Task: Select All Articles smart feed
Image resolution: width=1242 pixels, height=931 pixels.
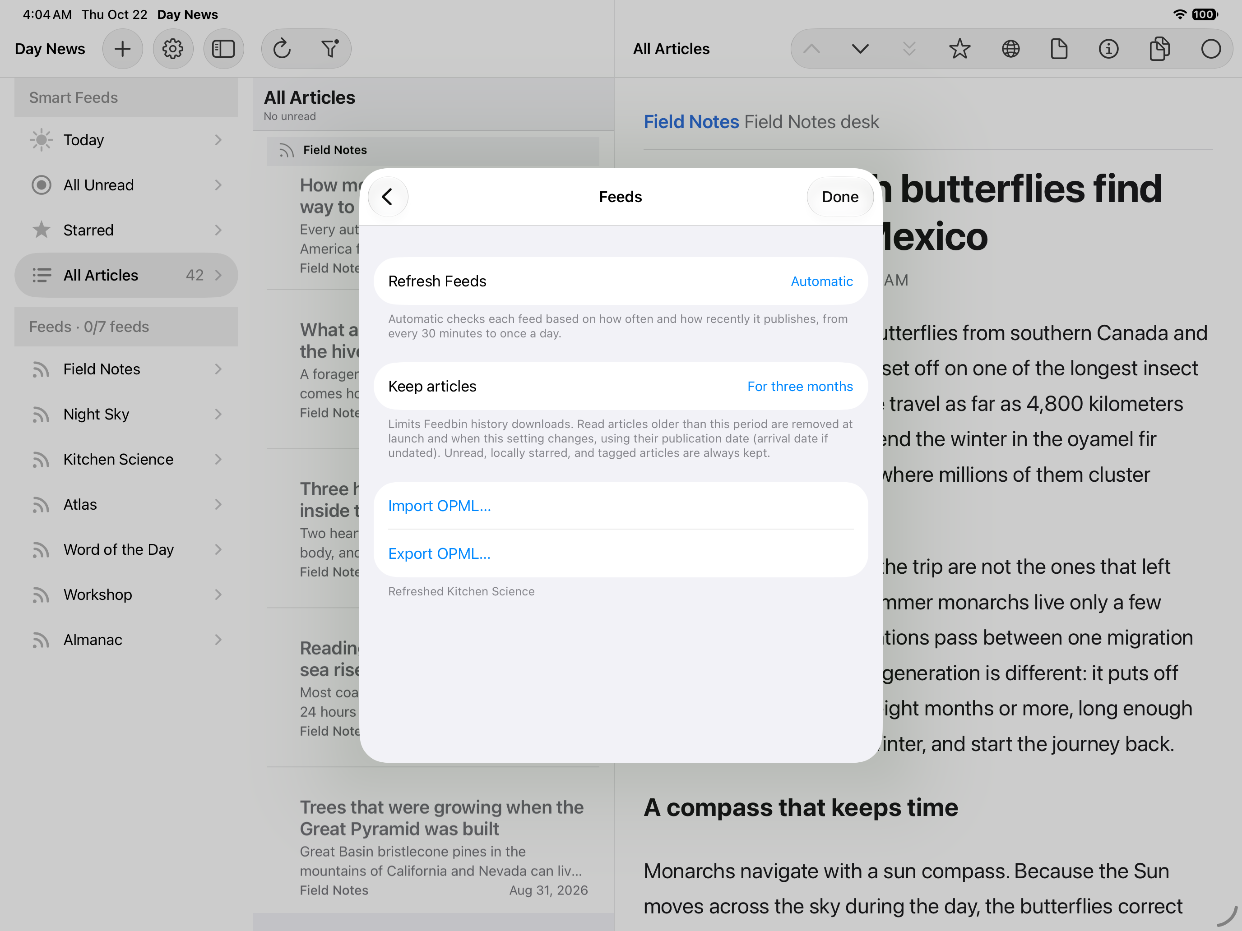Action: (126, 275)
